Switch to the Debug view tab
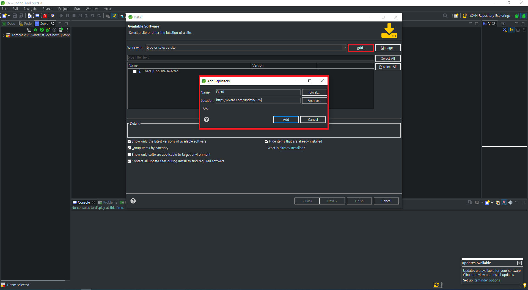The width and height of the screenshot is (528, 290). [9, 24]
